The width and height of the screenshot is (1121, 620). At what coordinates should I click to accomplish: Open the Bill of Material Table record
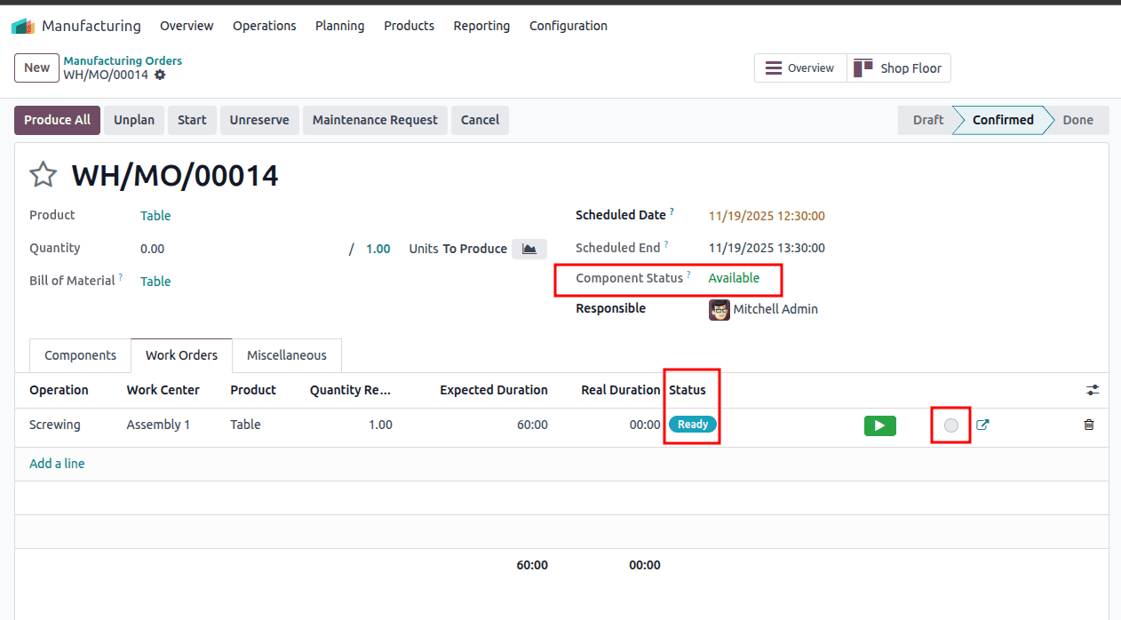click(x=155, y=281)
